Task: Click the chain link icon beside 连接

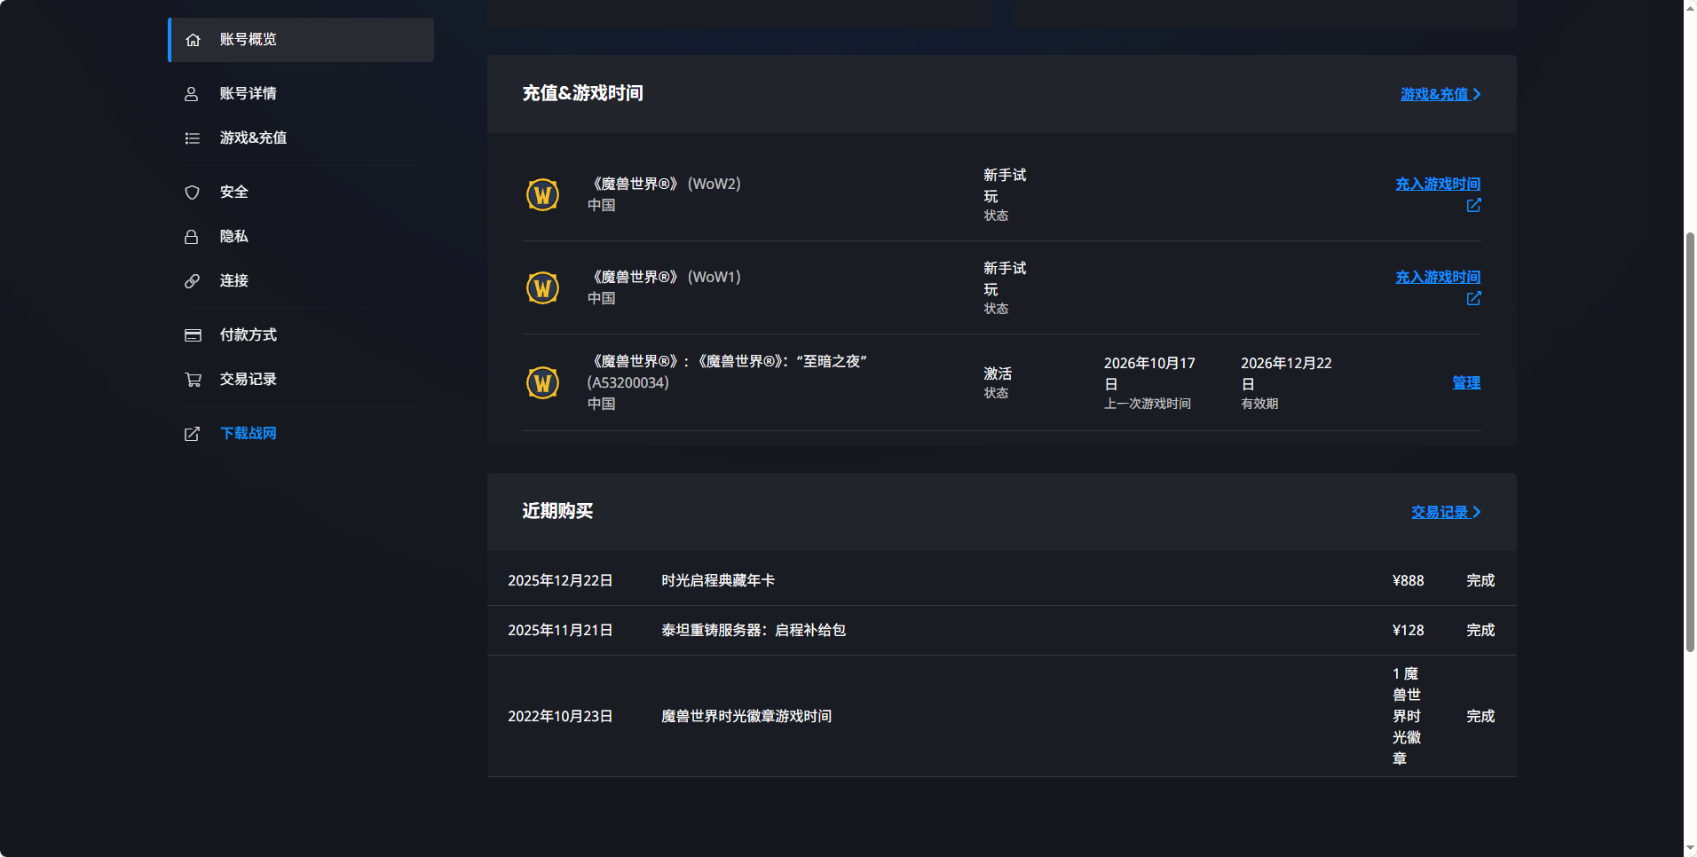Action: pos(192,281)
